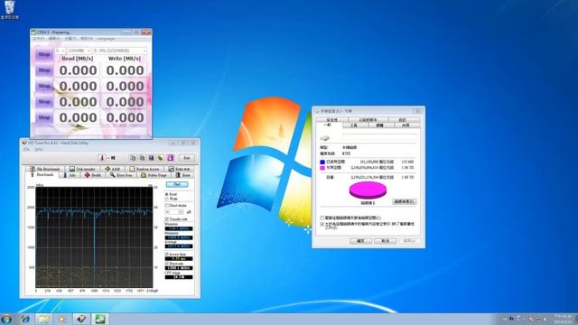Click the minimize-to-tray icon beside the temperature readout
Screen dimensions: 578x325
[113, 158]
